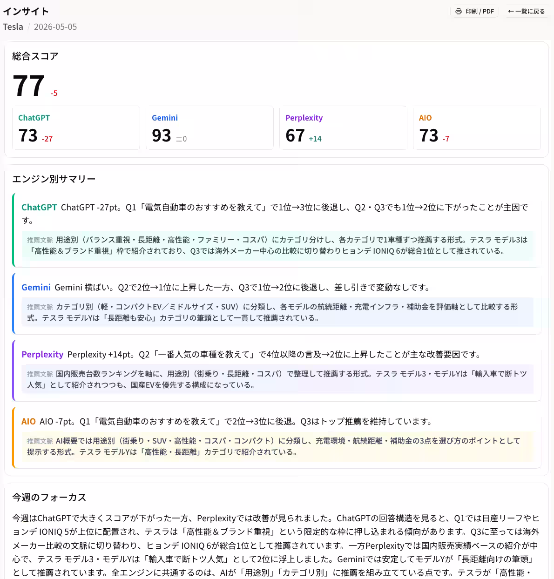Viewport: 554px width, 579px height.
Task: Click 推薦文脈 tag in AIO summary
Action: (x=40, y=441)
